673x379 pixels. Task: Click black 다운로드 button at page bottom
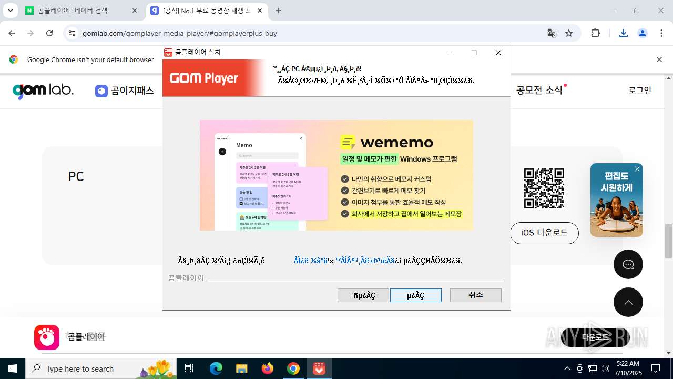595,337
